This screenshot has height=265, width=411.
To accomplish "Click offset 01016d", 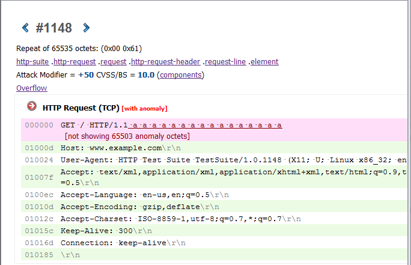I will pyautogui.click(x=39, y=243).
